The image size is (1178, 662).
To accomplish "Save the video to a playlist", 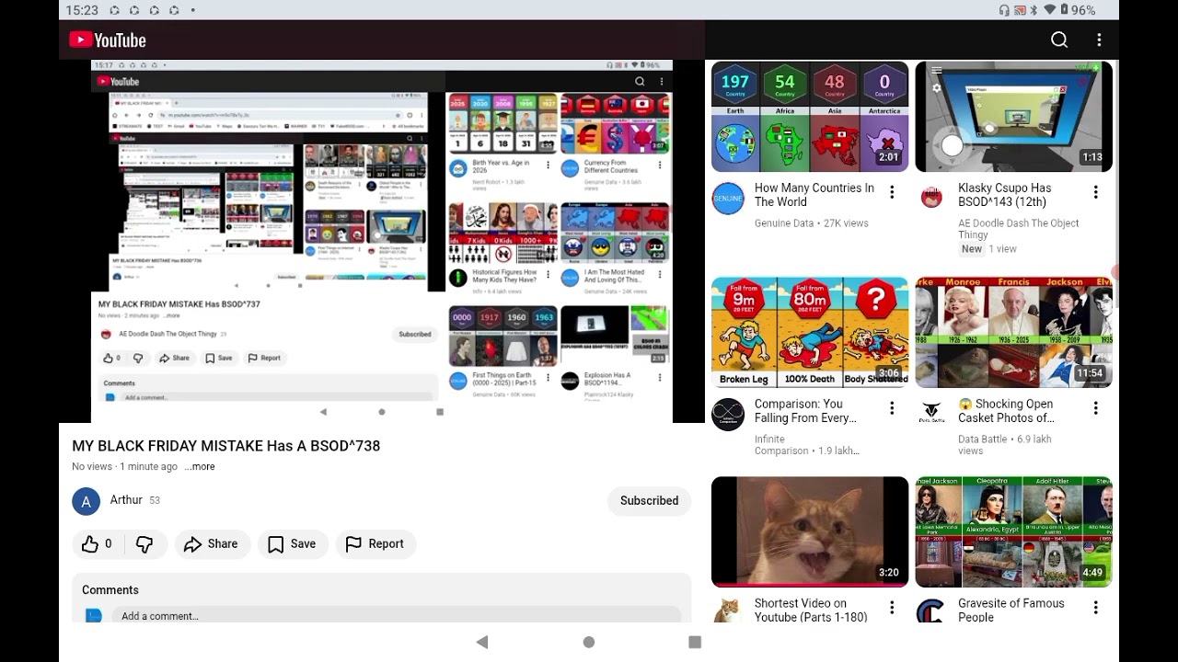I will coord(293,544).
